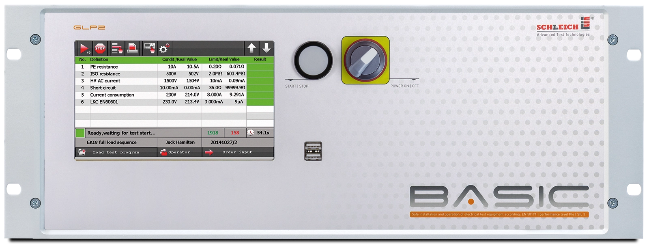Click the Operator button
This screenshot has height=248, width=649.
(179, 152)
